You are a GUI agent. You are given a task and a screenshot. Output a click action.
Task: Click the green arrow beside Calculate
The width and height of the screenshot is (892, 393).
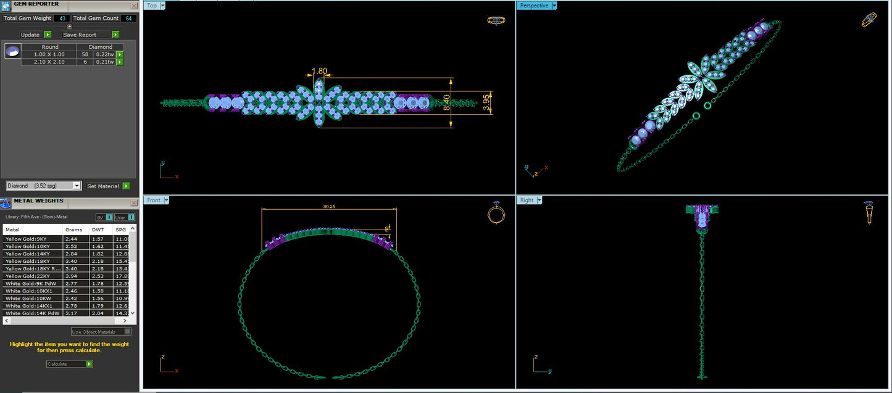pos(90,364)
